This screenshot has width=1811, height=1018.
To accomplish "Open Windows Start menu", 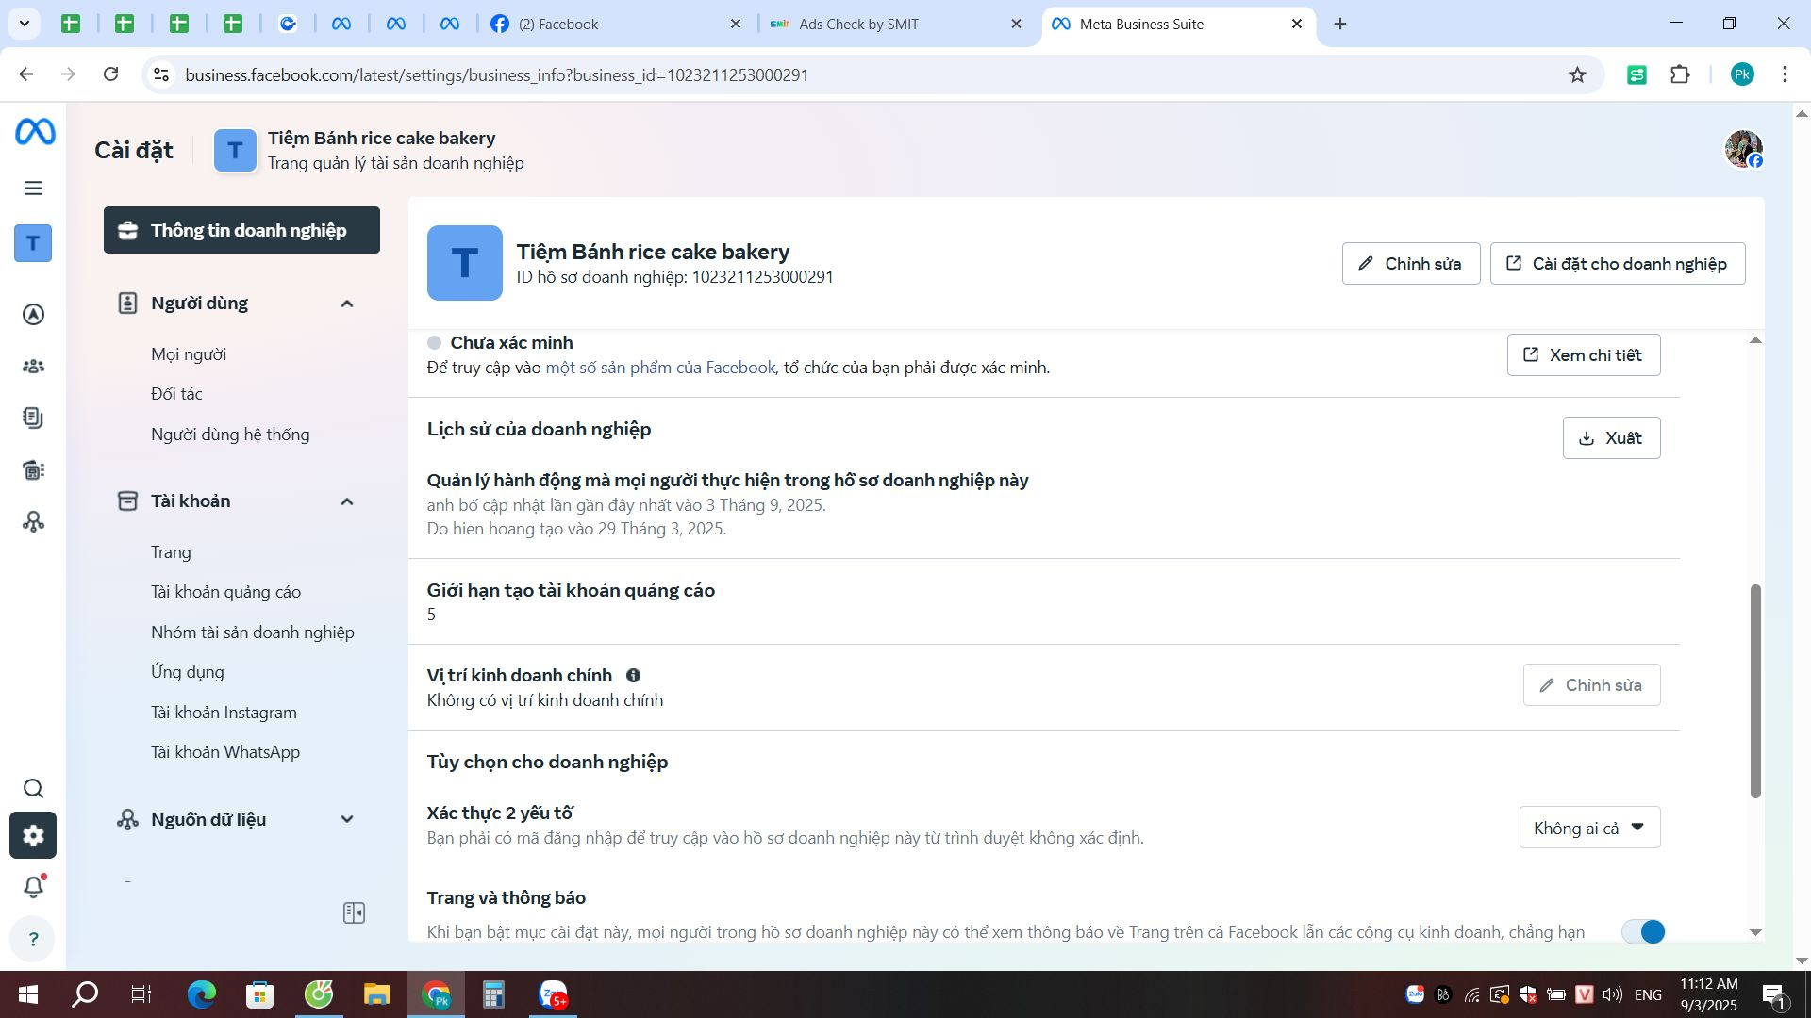I will 27,994.
